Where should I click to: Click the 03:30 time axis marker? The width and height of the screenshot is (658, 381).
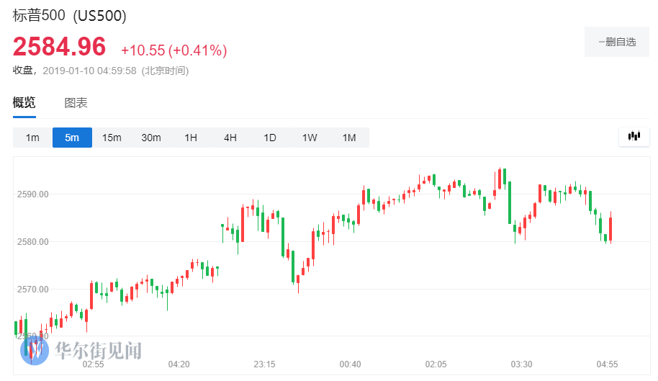pos(521,364)
